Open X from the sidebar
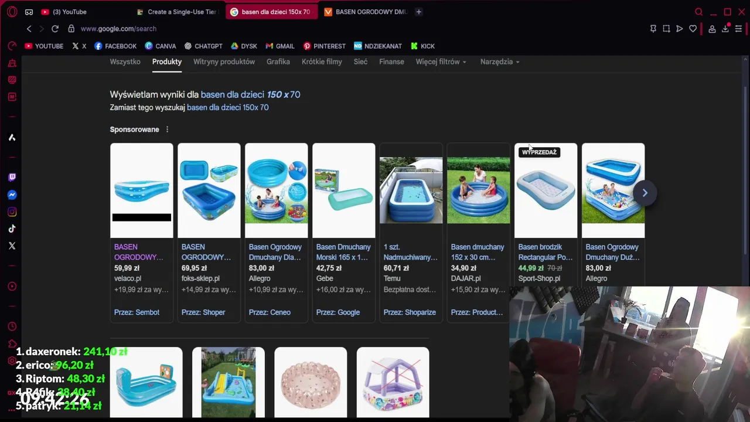This screenshot has height=422, width=750. pos(12,246)
